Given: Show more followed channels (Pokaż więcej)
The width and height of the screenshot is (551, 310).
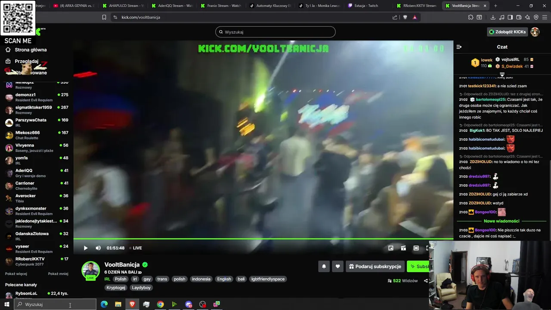Looking at the screenshot, I should click(x=16, y=274).
